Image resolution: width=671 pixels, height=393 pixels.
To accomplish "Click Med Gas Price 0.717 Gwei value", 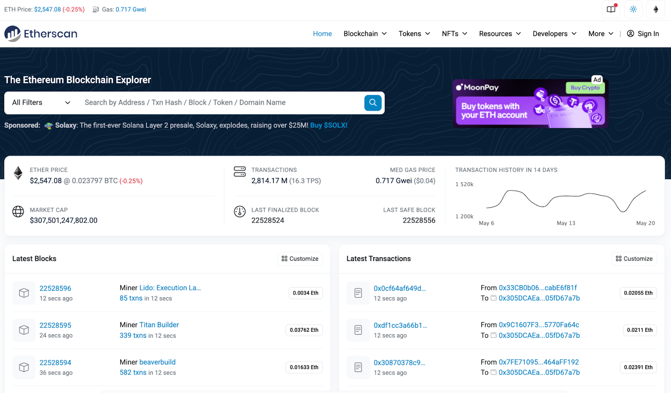I will (x=394, y=181).
